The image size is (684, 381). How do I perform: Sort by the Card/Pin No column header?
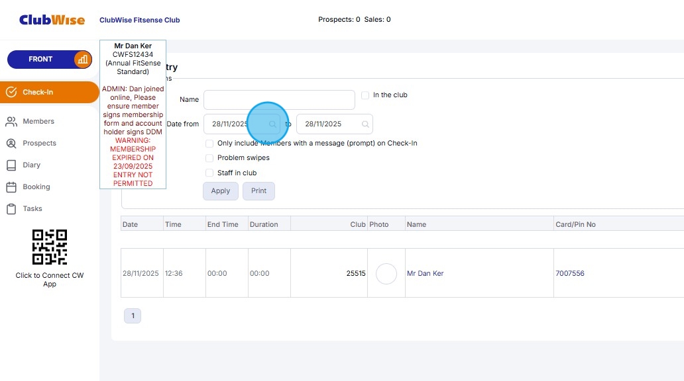575,224
